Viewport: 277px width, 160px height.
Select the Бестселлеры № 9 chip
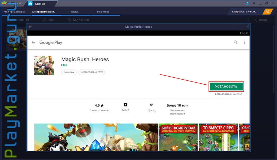pos(91,72)
